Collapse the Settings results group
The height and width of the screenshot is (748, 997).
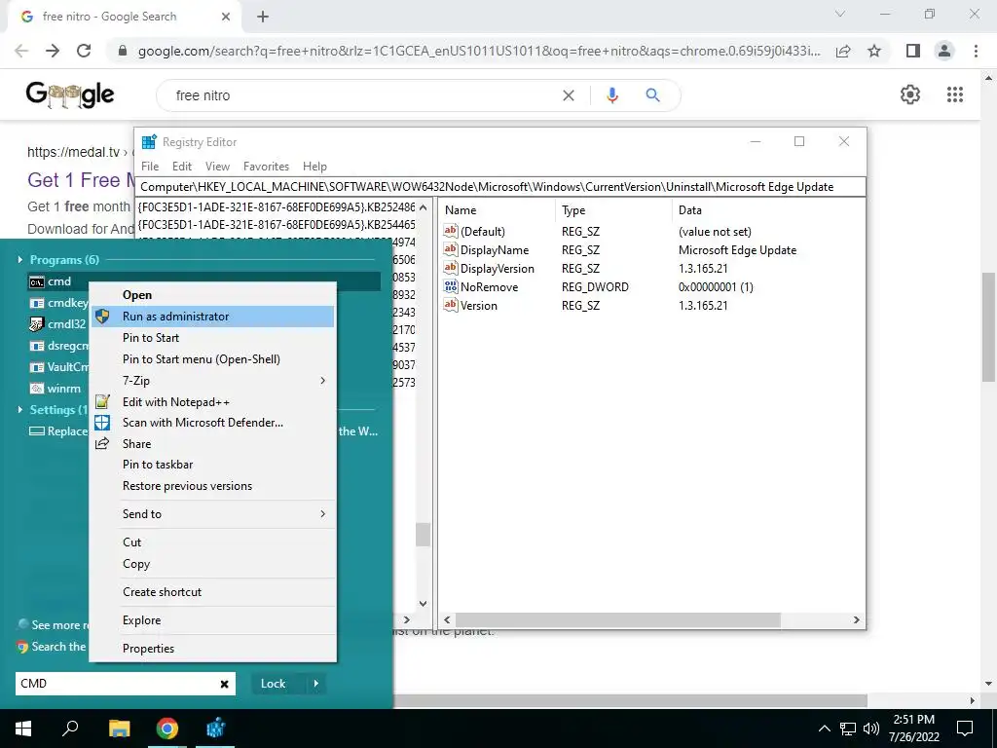click(x=20, y=410)
